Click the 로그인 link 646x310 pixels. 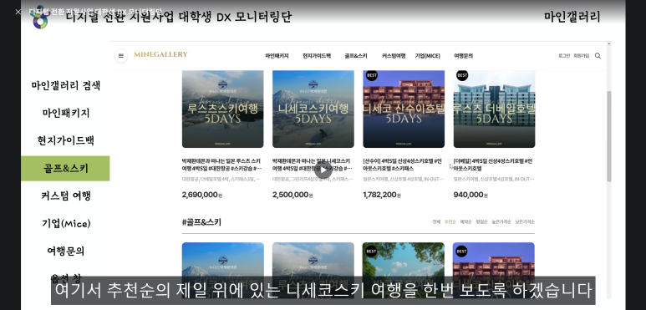click(564, 56)
